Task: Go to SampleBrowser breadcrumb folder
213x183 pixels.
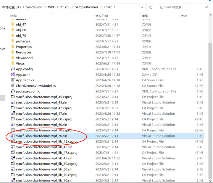Action: coord(86,7)
